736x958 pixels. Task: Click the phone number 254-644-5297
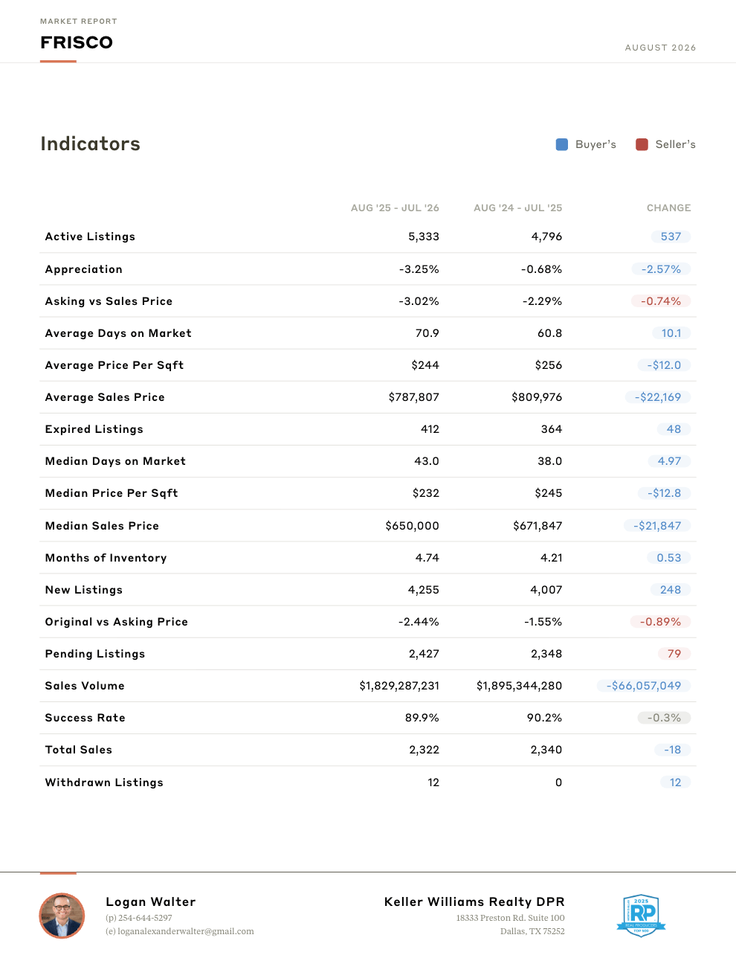(x=145, y=918)
